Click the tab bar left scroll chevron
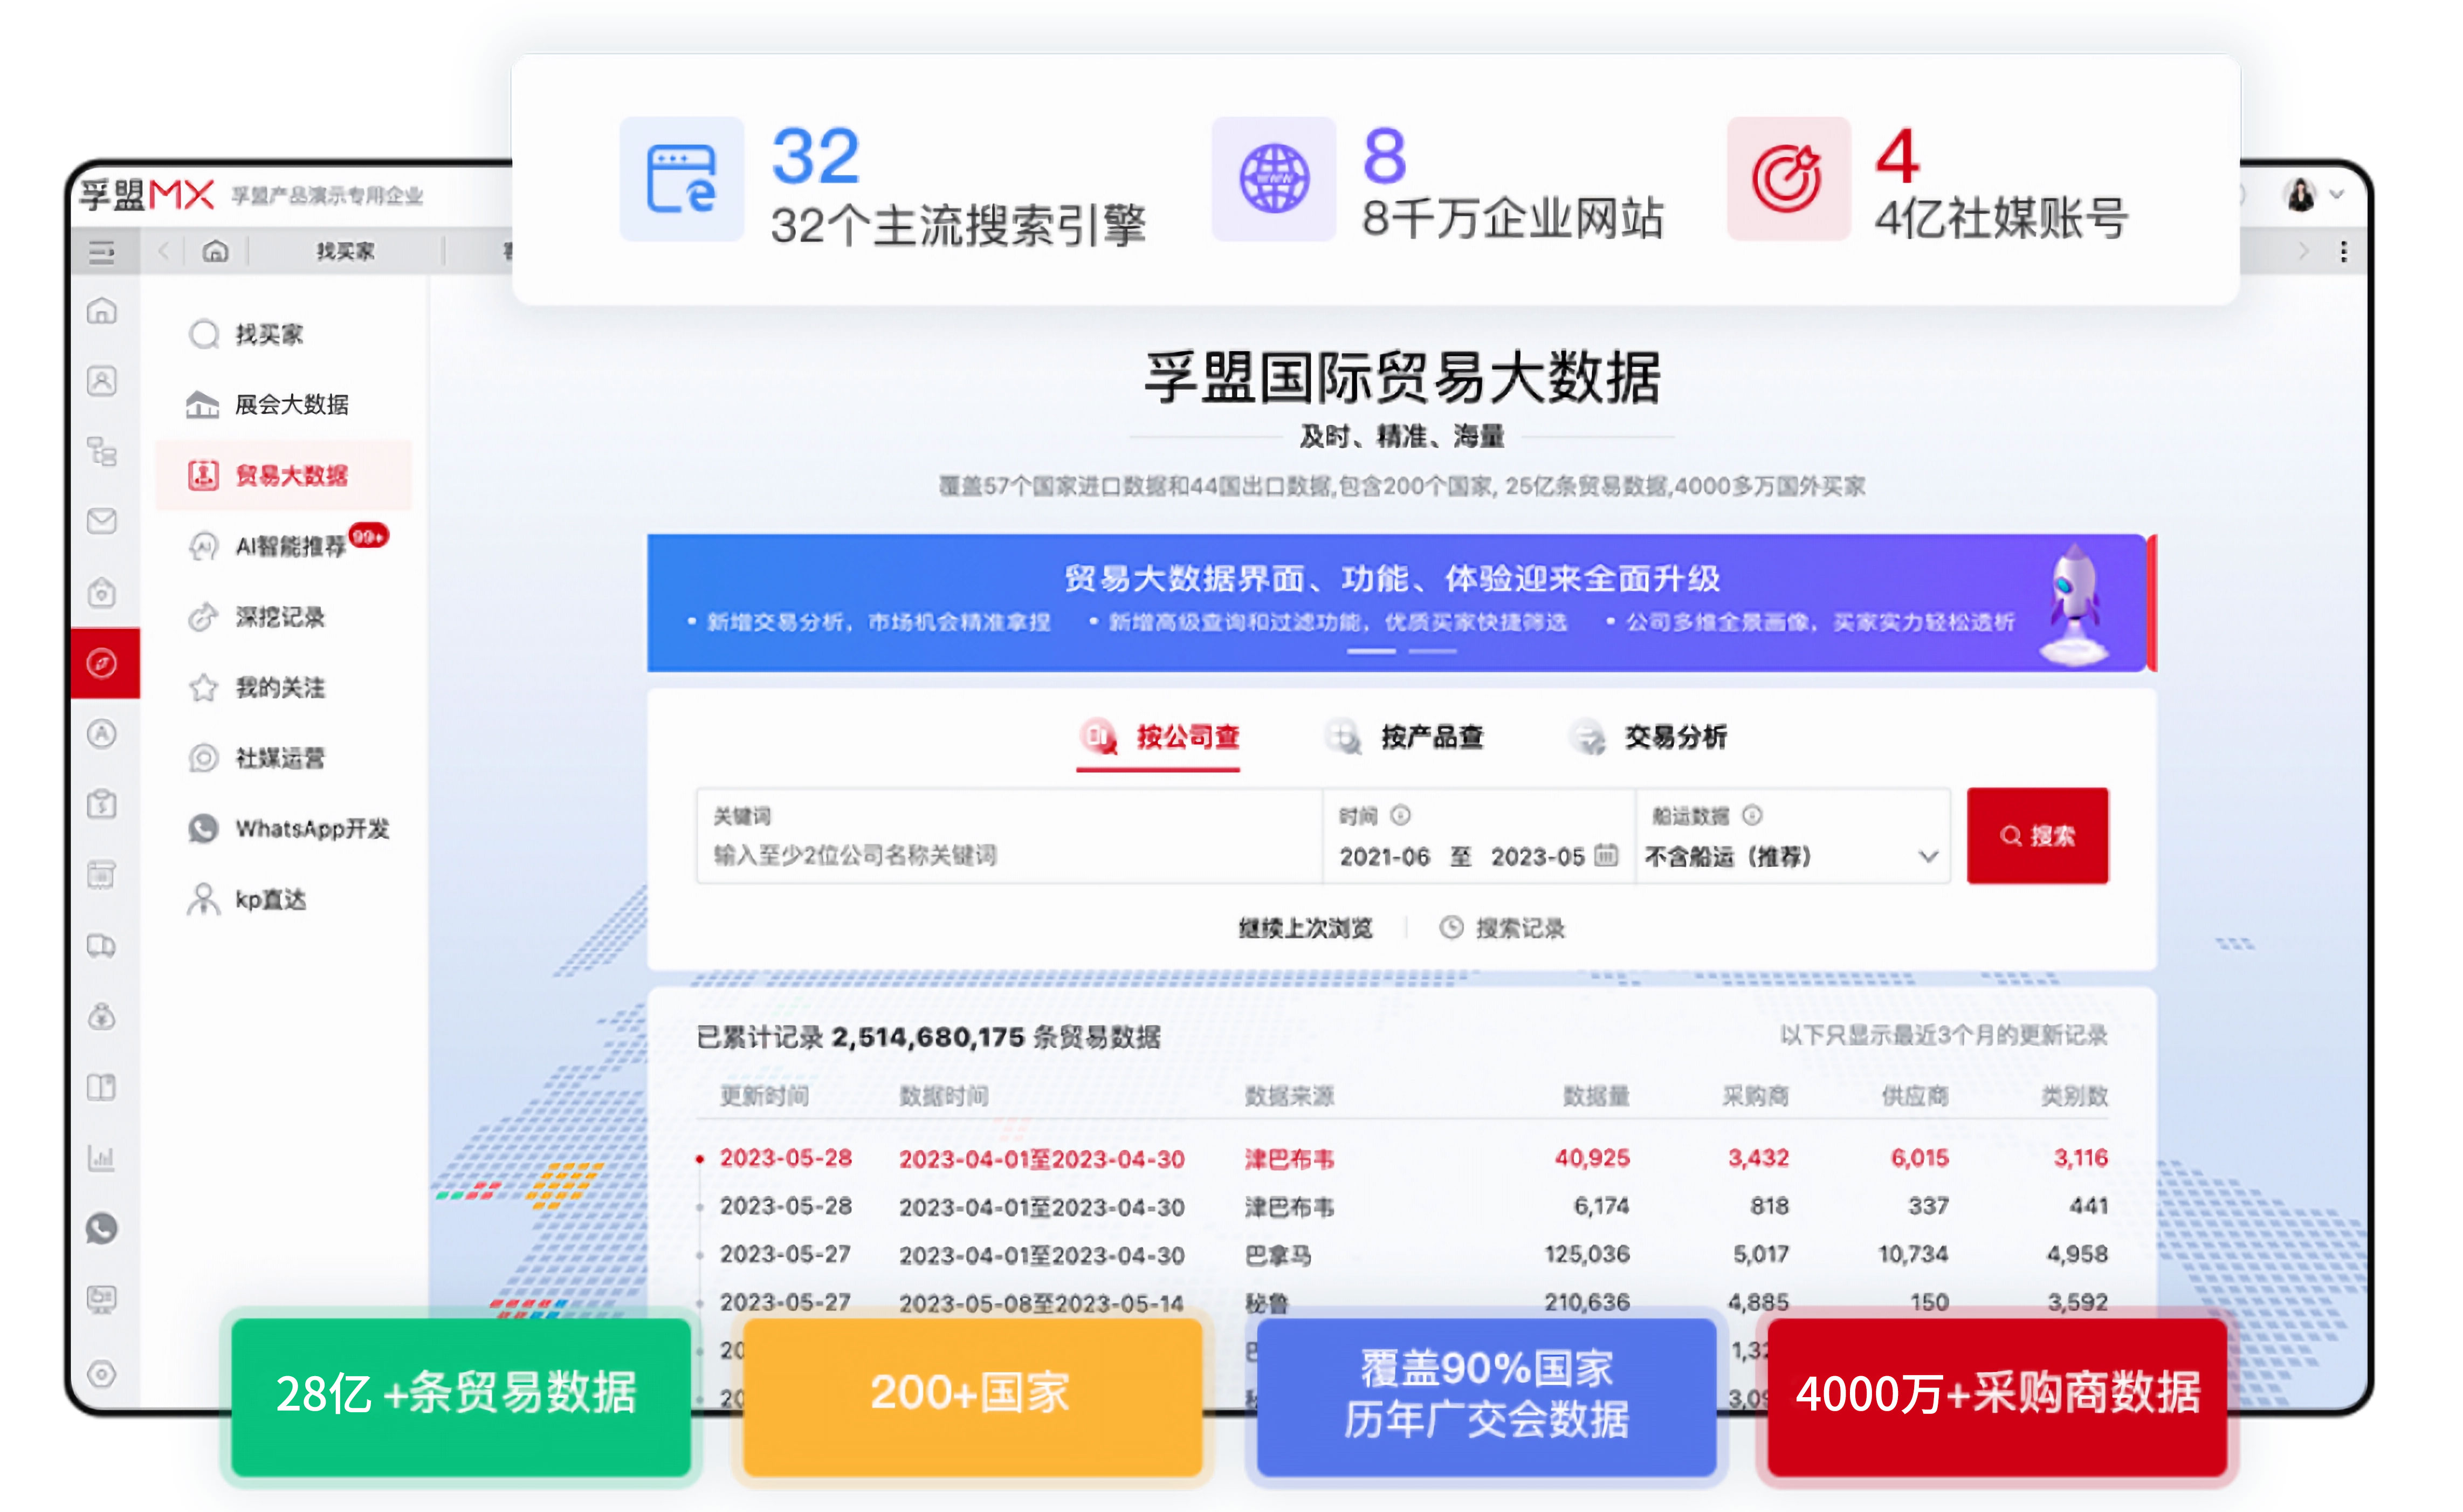 pos(165,251)
